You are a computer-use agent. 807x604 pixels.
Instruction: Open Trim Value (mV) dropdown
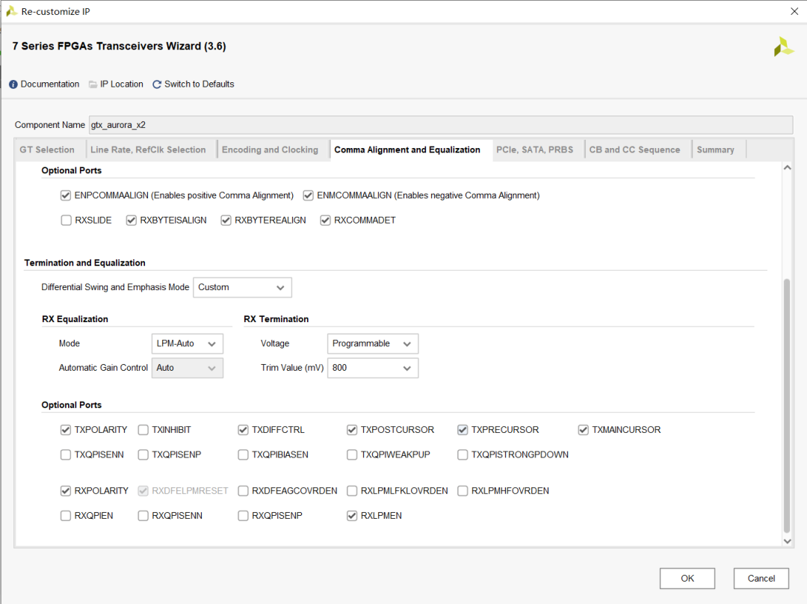373,369
